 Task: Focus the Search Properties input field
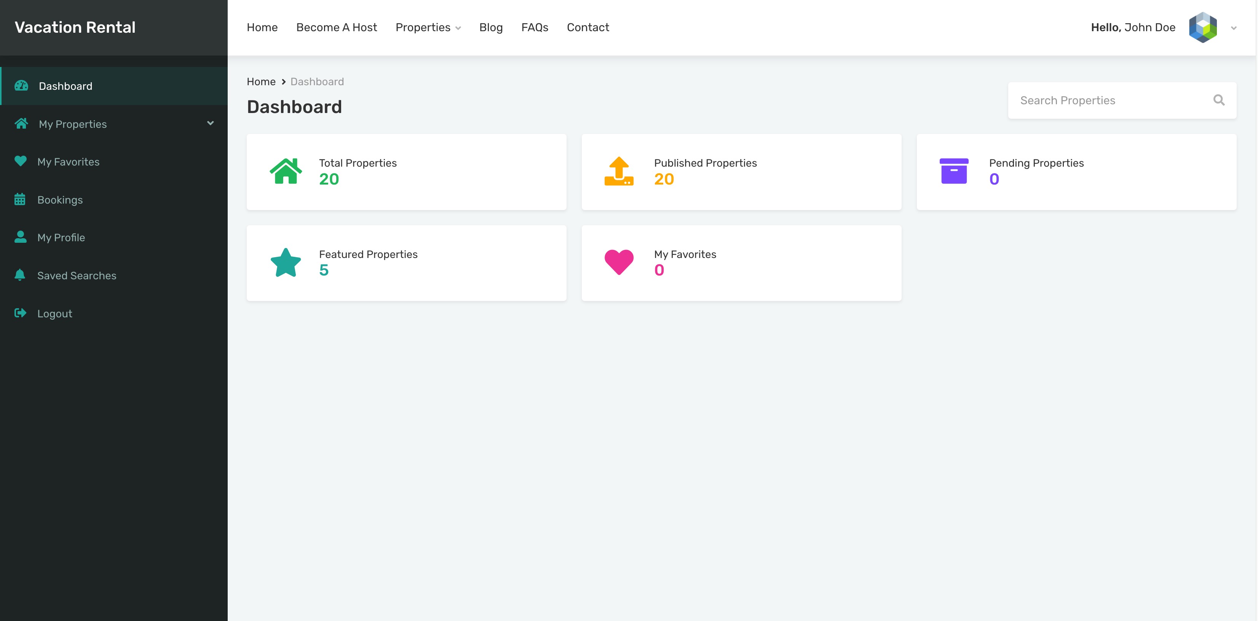tap(1109, 100)
